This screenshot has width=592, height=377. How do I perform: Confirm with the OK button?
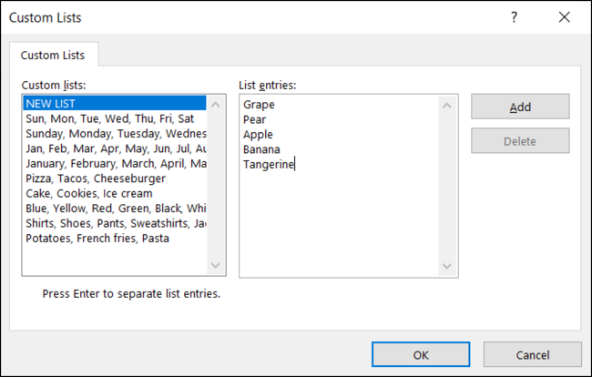421,355
